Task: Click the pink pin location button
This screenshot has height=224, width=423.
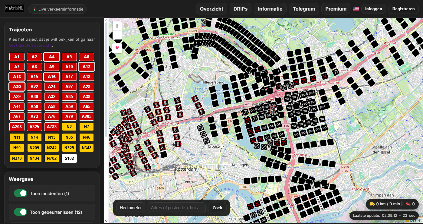Action: pos(117,48)
